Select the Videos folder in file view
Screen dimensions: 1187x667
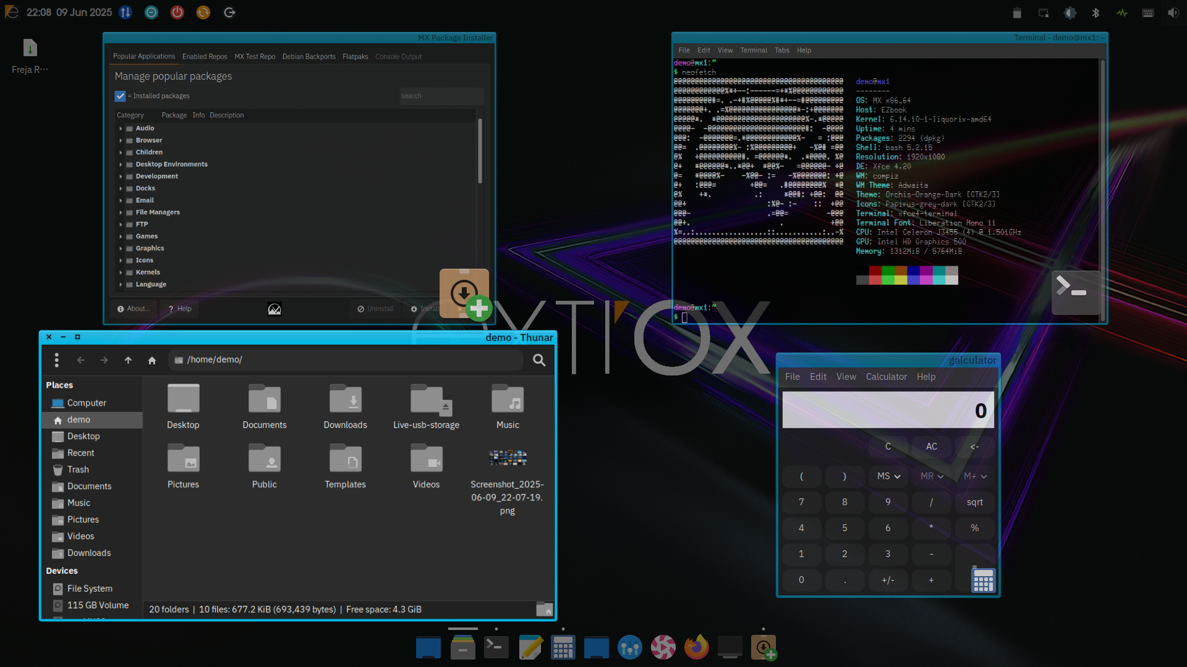(x=427, y=458)
